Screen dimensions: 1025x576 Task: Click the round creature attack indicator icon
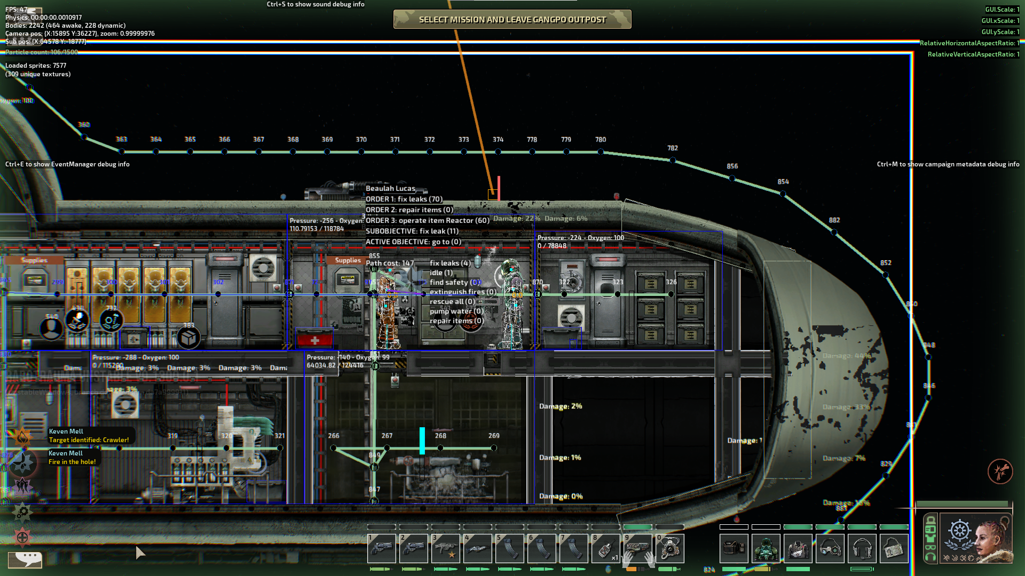pyautogui.click(x=1000, y=471)
